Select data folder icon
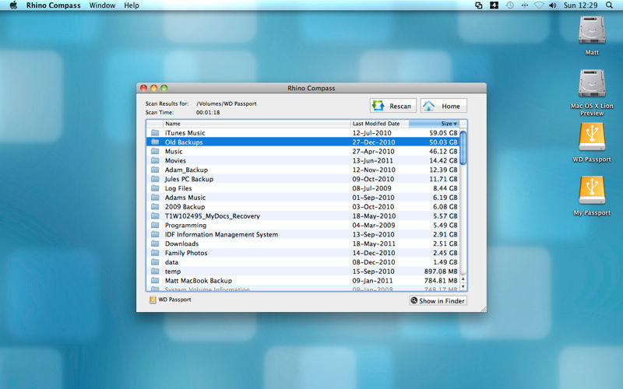Image resolution: width=623 pixels, height=389 pixels. click(155, 262)
